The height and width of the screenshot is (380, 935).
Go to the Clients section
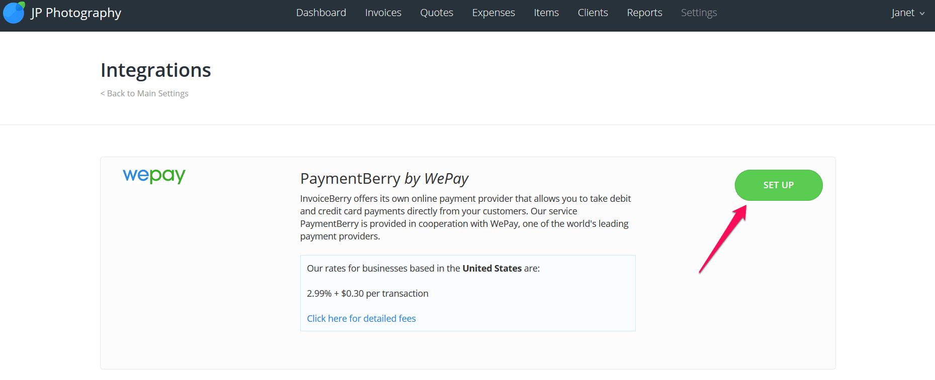(x=592, y=13)
